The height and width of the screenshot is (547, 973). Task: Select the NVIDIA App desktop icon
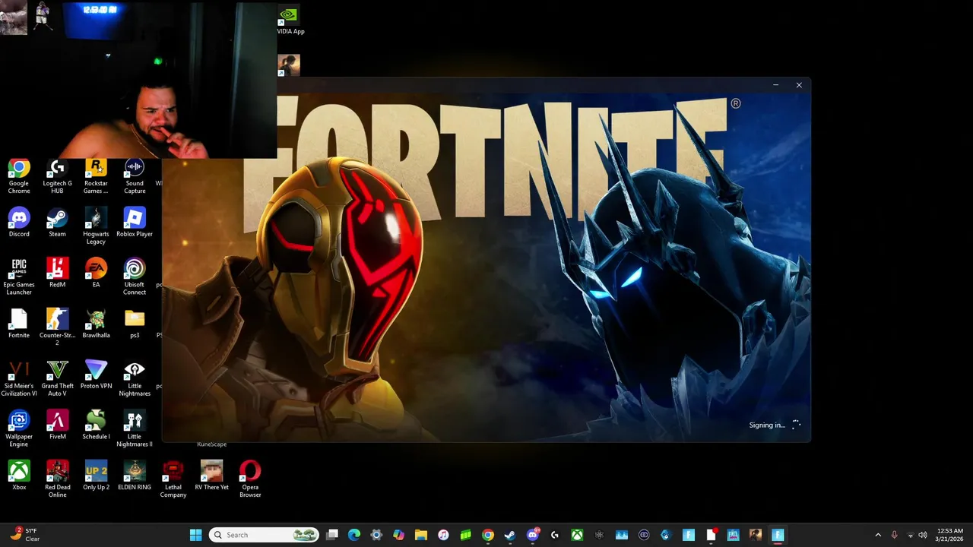tap(290, 21)
